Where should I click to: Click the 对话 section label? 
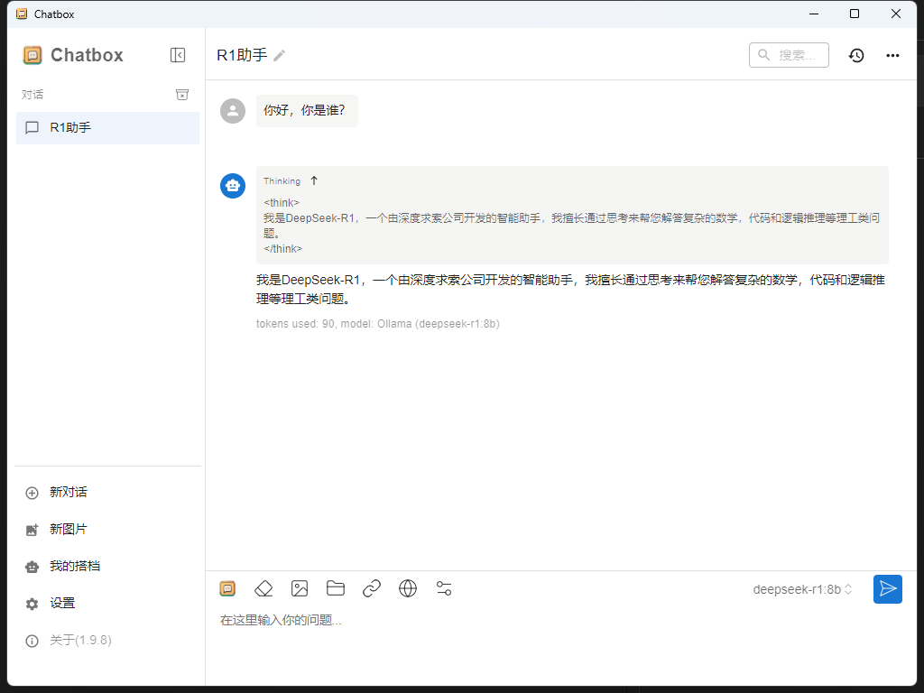(x=32, y=94)
